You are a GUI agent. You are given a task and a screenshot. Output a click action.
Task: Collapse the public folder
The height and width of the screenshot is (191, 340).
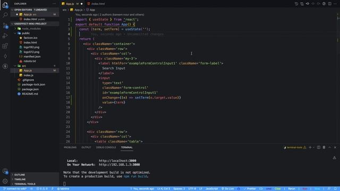coord(25,33)
